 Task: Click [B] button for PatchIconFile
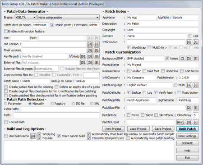195,108
